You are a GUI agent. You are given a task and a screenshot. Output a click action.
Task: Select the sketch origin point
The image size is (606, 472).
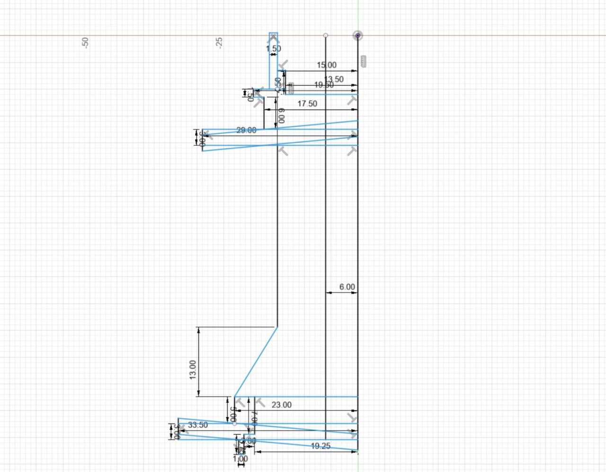pyautogui.click(x=357, y=36)
